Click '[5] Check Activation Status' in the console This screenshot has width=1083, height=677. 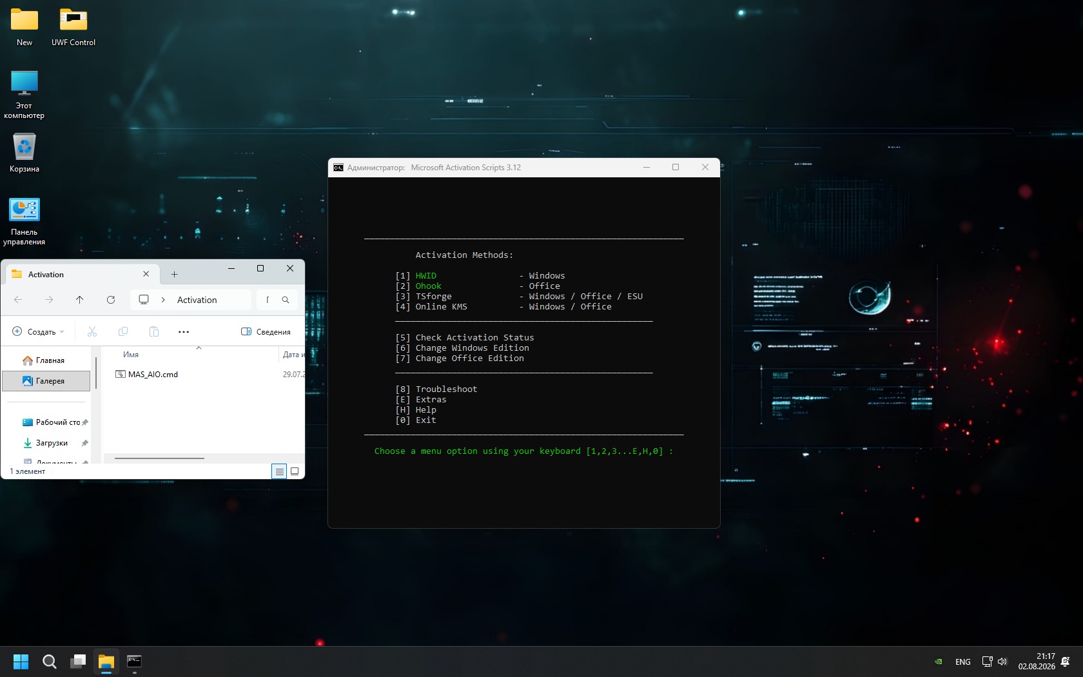click(465, 338)
